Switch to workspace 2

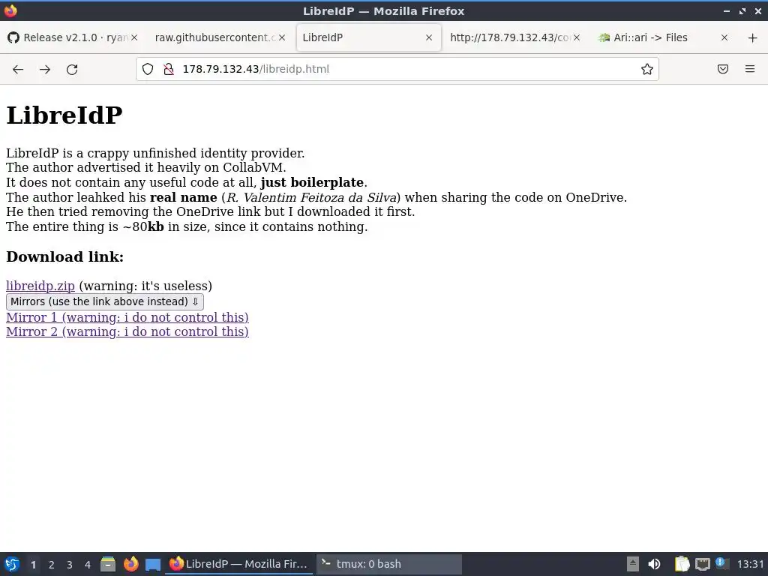pos(52,565)
